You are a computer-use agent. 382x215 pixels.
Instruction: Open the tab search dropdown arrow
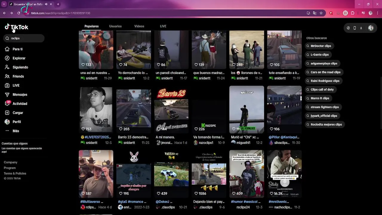click(x=4, y=4)
